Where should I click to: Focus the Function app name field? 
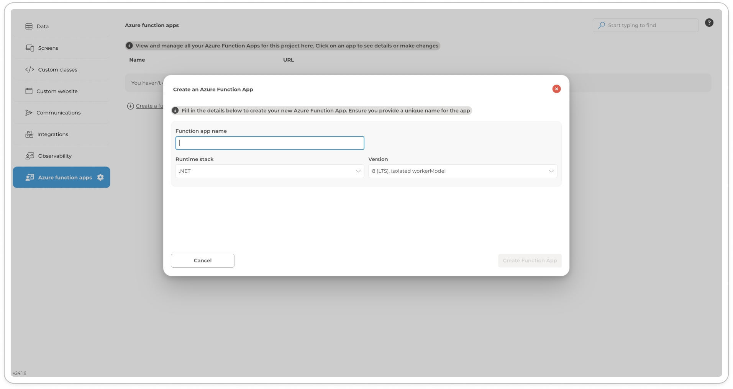(x=269, y=143)
